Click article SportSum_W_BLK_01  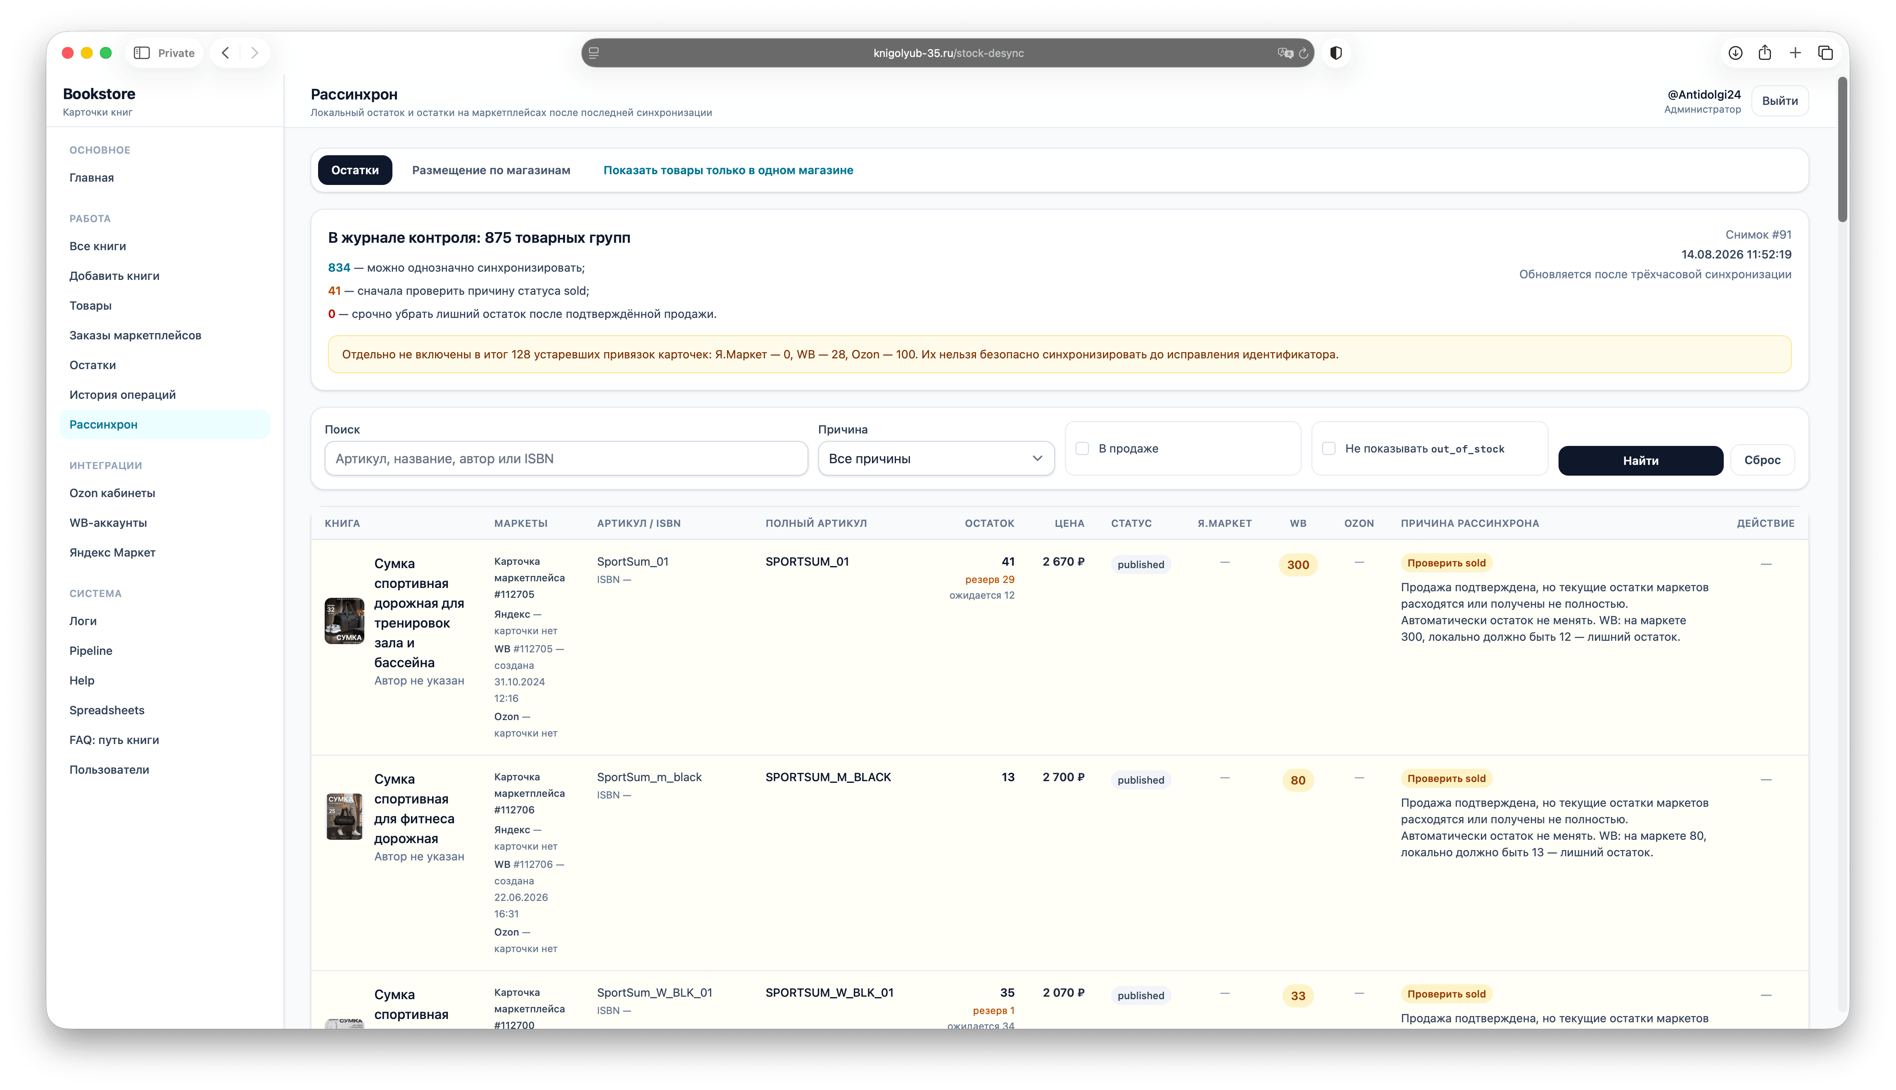654,993
